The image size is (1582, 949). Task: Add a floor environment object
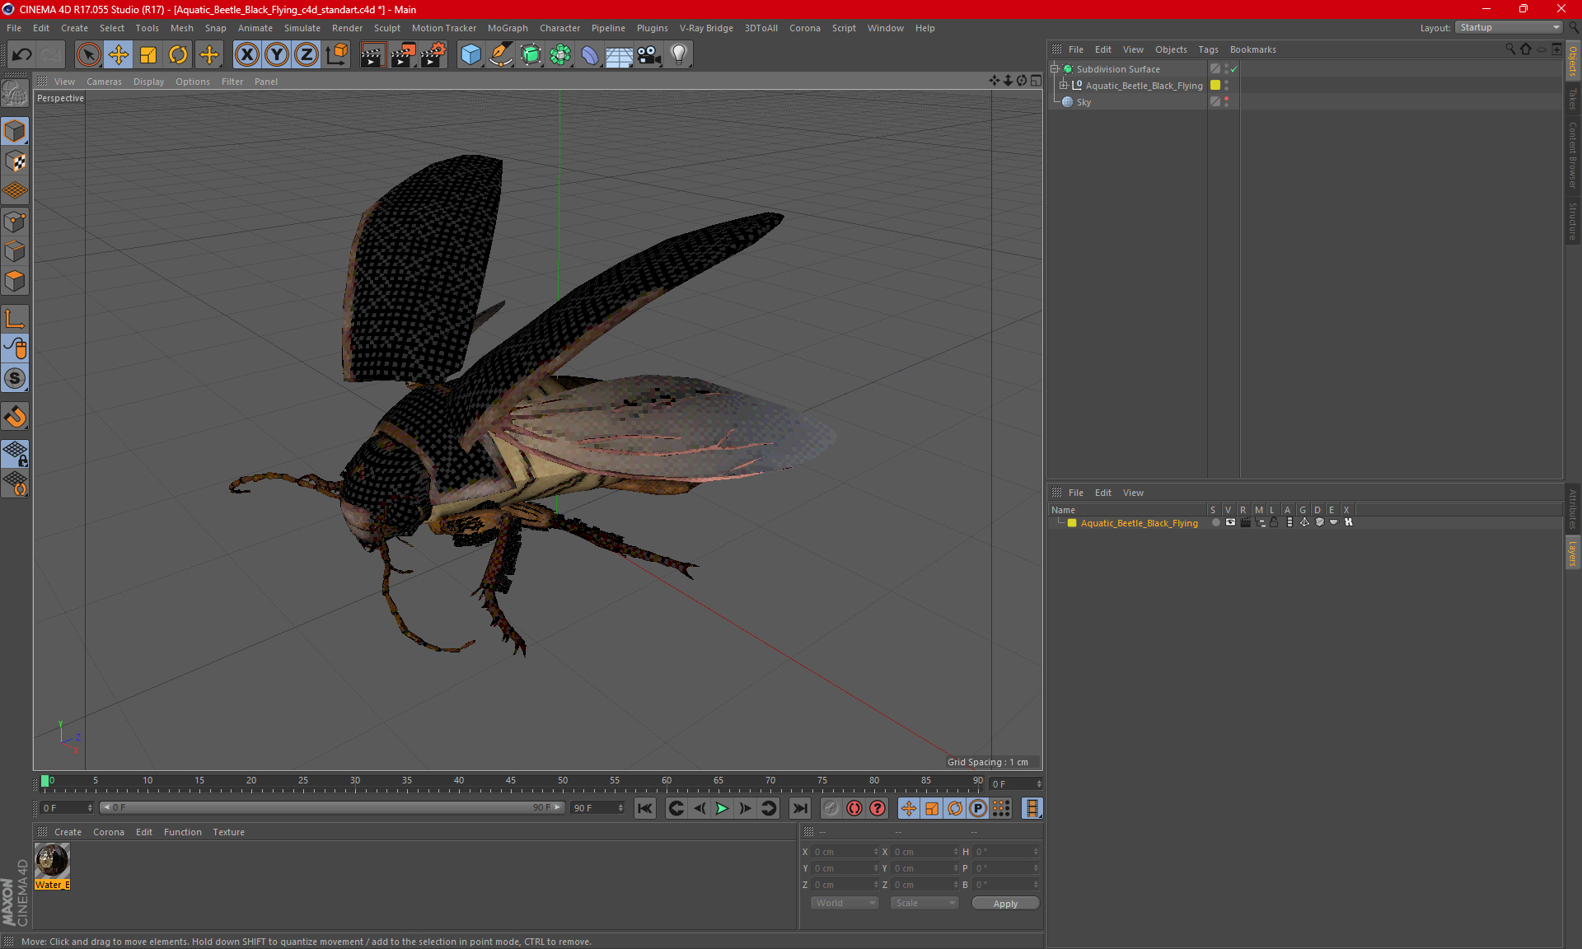coord(620,55)
